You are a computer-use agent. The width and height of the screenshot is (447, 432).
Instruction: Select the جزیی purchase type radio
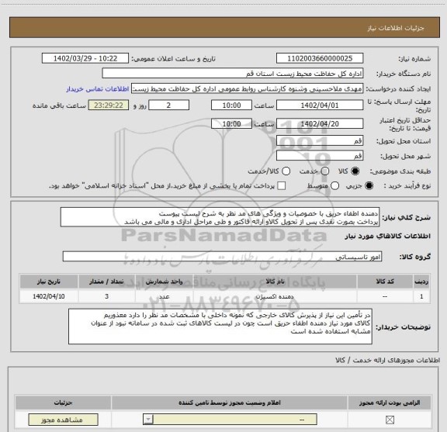click(369, 186)
